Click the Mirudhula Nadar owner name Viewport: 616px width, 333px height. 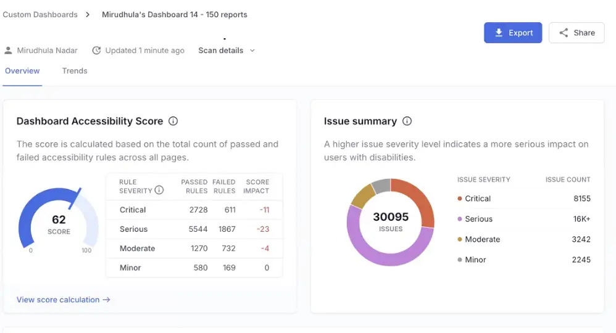[47, 51]
